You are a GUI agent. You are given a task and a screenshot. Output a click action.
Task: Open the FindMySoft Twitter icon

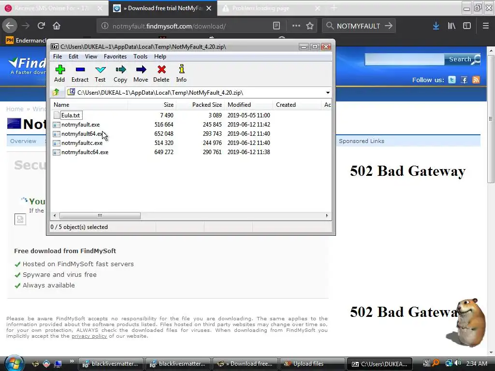tap(452, 80)
